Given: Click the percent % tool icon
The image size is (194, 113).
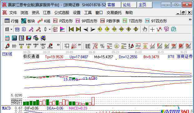Looking at the screenshot, I should tap(102, 46).
